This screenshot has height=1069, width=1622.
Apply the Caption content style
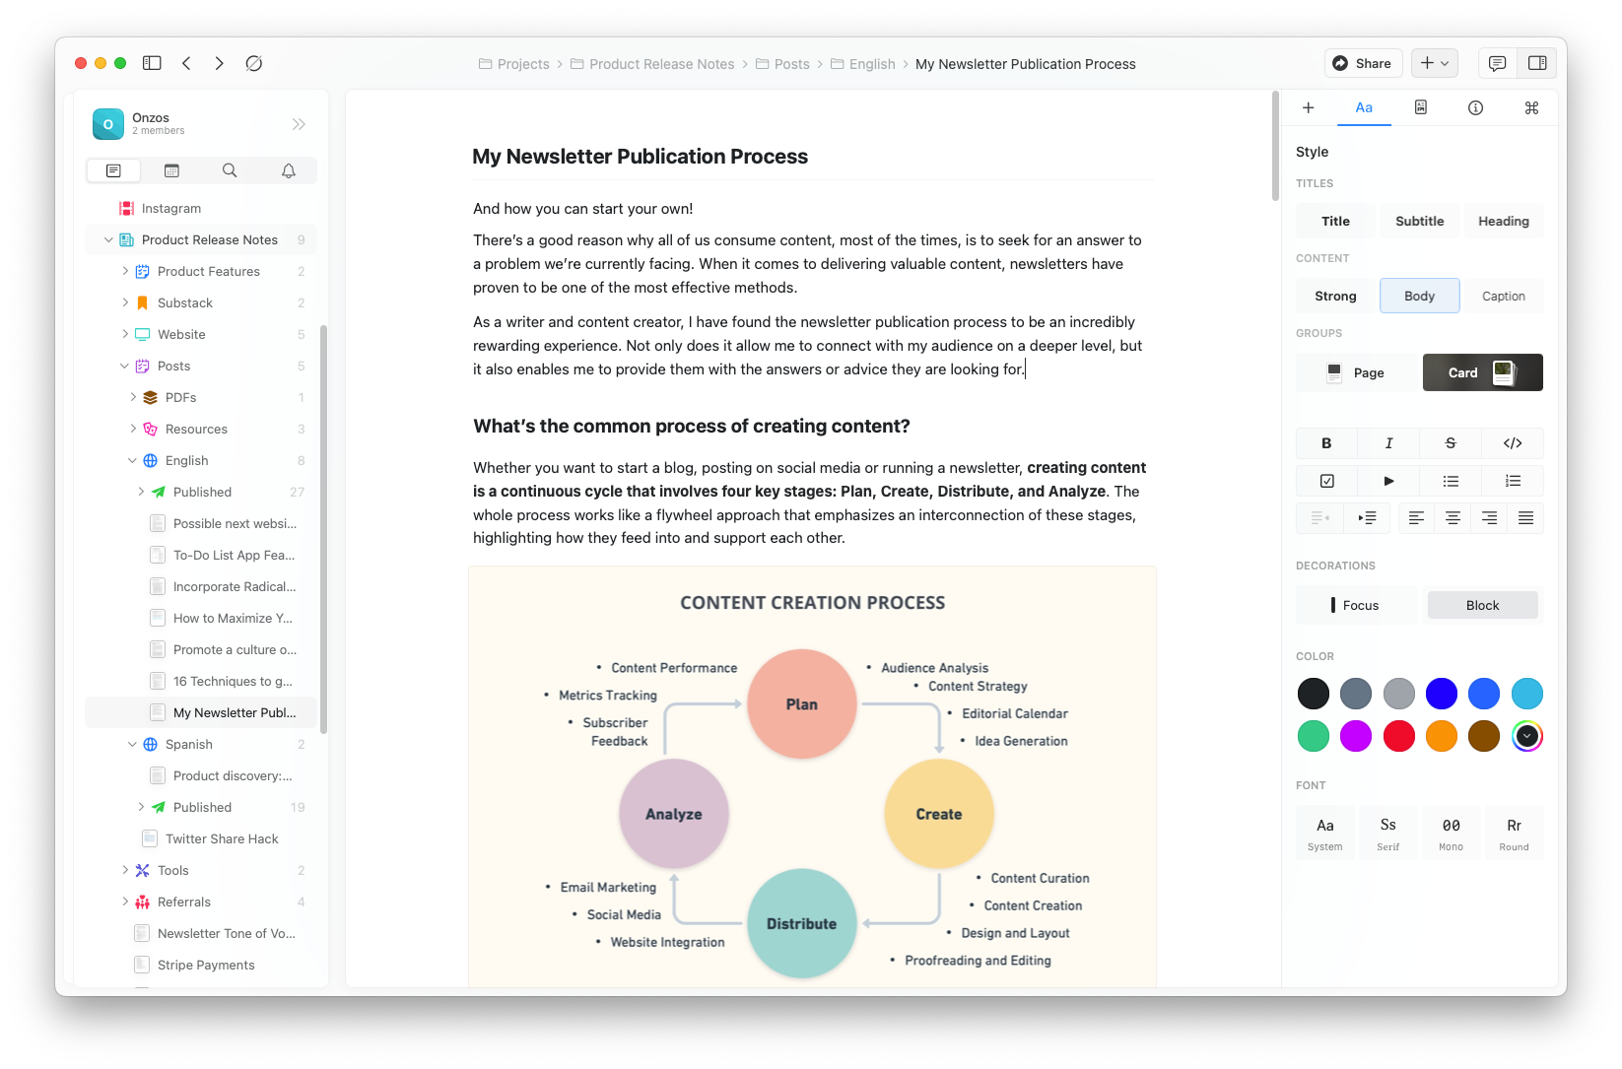(1503, 296)
